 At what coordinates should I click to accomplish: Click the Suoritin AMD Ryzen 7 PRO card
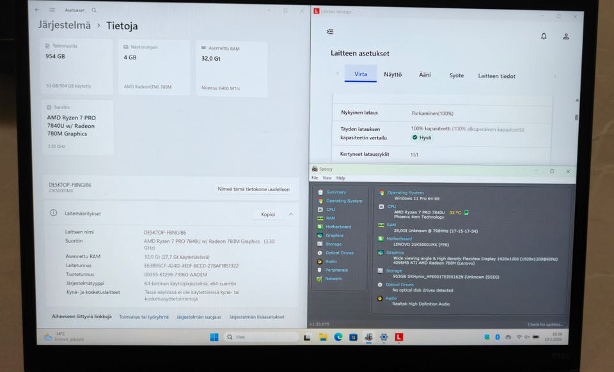point(78,128)
